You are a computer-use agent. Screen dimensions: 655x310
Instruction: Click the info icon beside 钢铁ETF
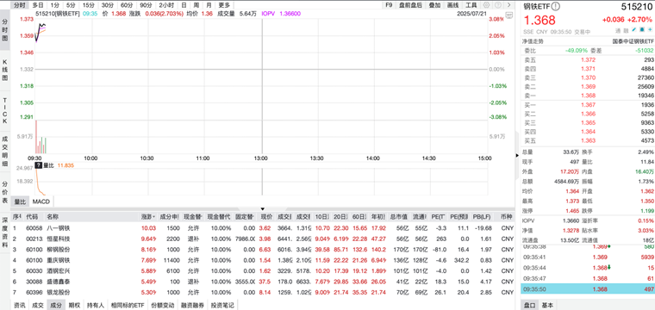(556, 6)
